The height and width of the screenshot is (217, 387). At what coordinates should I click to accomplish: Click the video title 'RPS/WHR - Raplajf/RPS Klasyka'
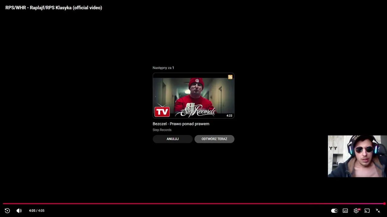54,8
